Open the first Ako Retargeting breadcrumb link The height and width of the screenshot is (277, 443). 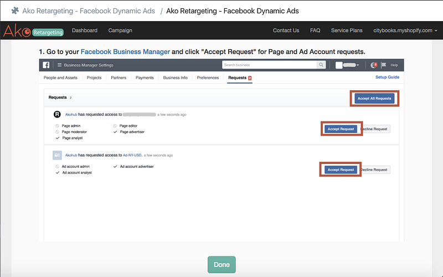(89, 11)
